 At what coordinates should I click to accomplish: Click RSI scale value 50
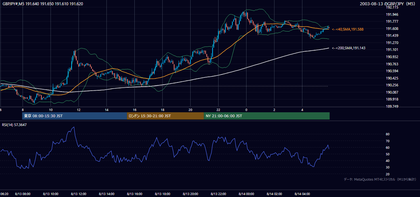pos(387,154)
